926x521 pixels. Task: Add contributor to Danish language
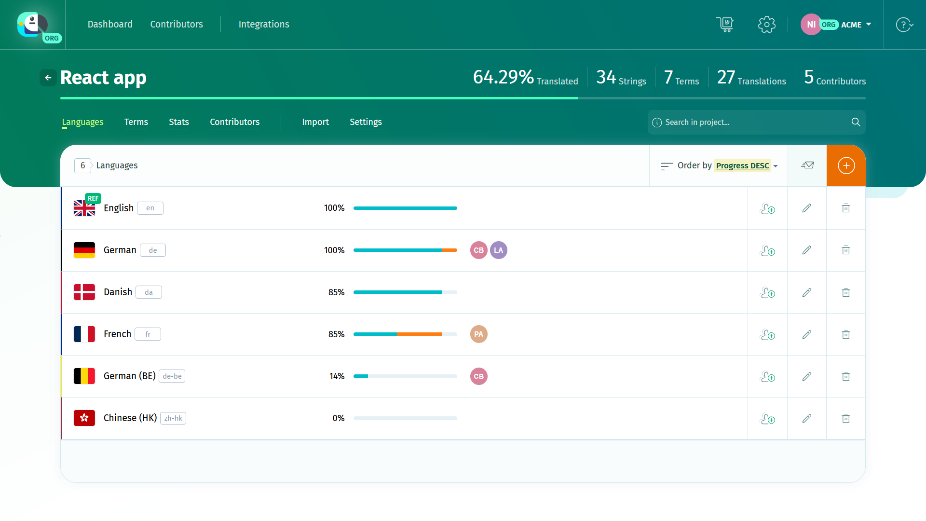(x=767, y=292)
